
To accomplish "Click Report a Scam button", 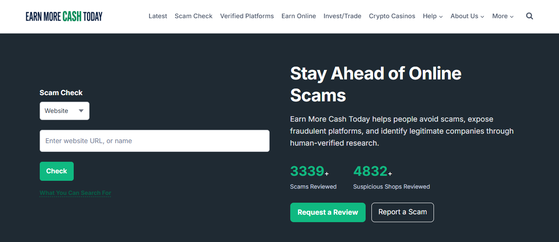I will coord(402,212).
